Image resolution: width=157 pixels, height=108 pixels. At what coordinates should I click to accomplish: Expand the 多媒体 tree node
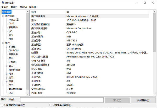[x=6, y=47]
